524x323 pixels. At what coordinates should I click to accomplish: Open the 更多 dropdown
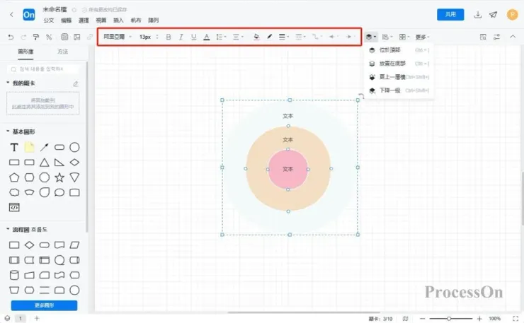tap(423, 37)
